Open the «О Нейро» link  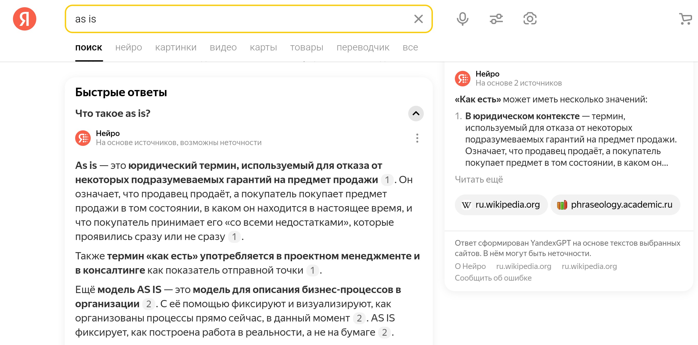pos(470,267)
